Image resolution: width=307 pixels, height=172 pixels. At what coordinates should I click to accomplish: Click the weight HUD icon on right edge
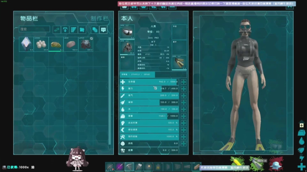coord(301,133)
